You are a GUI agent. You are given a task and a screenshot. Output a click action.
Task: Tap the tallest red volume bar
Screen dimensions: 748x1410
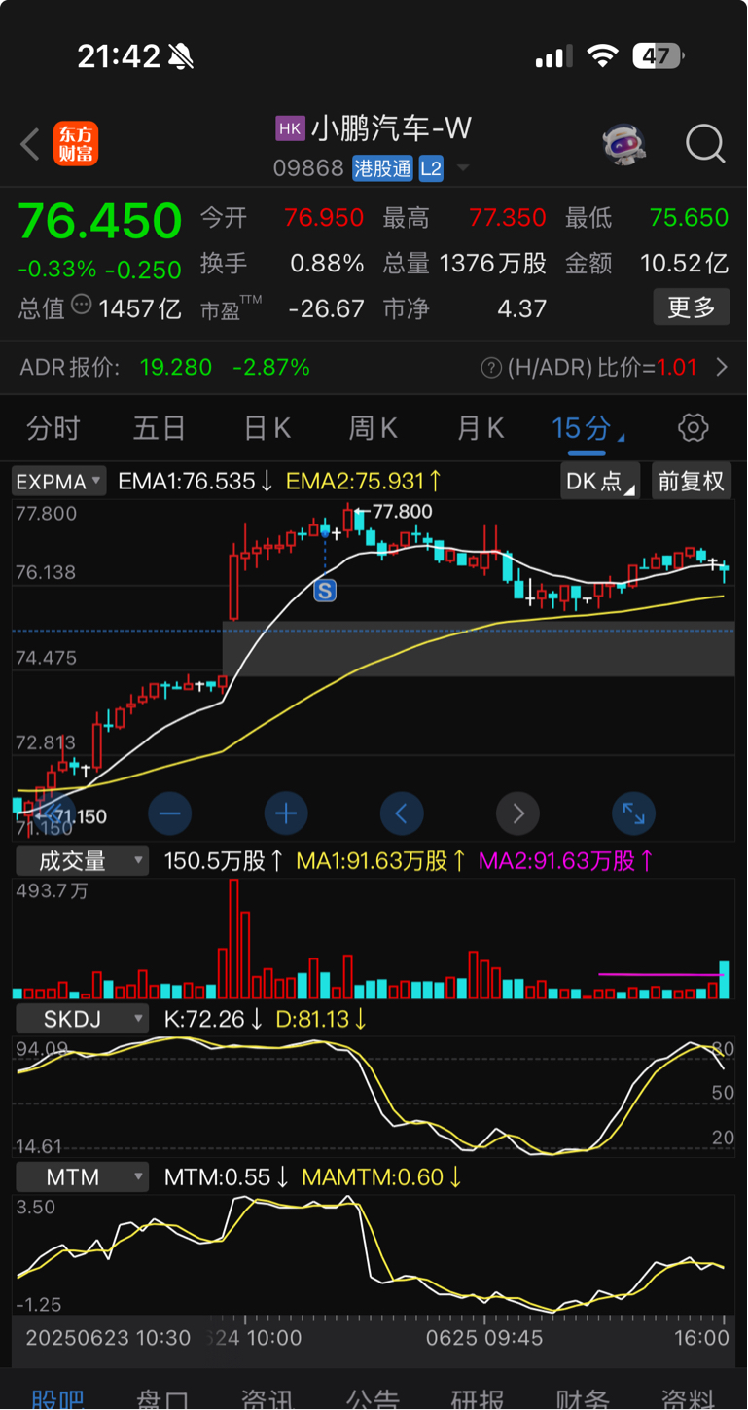[x=233, y=939]
